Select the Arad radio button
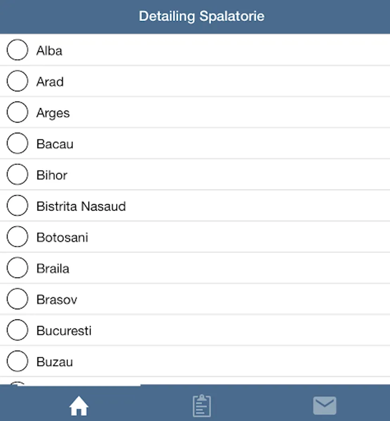 17,81
